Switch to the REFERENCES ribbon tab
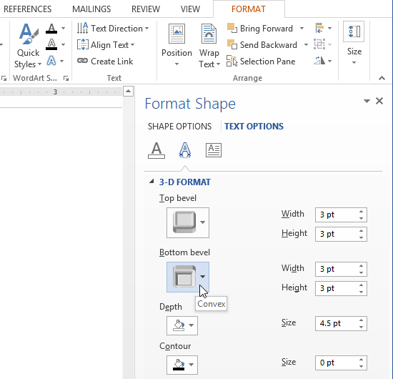393x379 pixels. click(27, 9)
